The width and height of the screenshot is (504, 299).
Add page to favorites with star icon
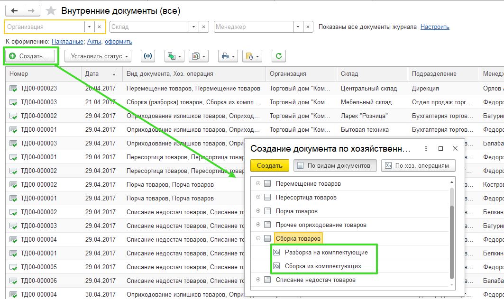pyautogui.click(x=50, y=11)
